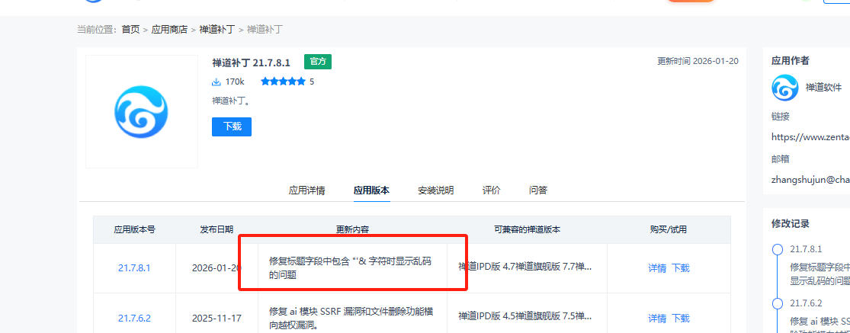Click compatibility text 禅道IPD版 4.7禅道旗舰版 7.7

pyautogui.click(x=524, y=267)
